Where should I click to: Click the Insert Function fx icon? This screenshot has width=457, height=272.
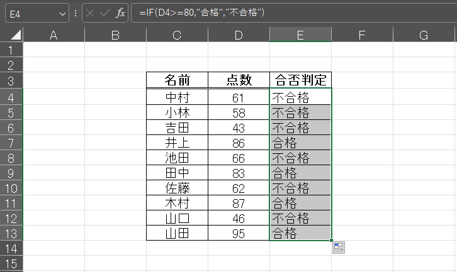click(118, 13)
